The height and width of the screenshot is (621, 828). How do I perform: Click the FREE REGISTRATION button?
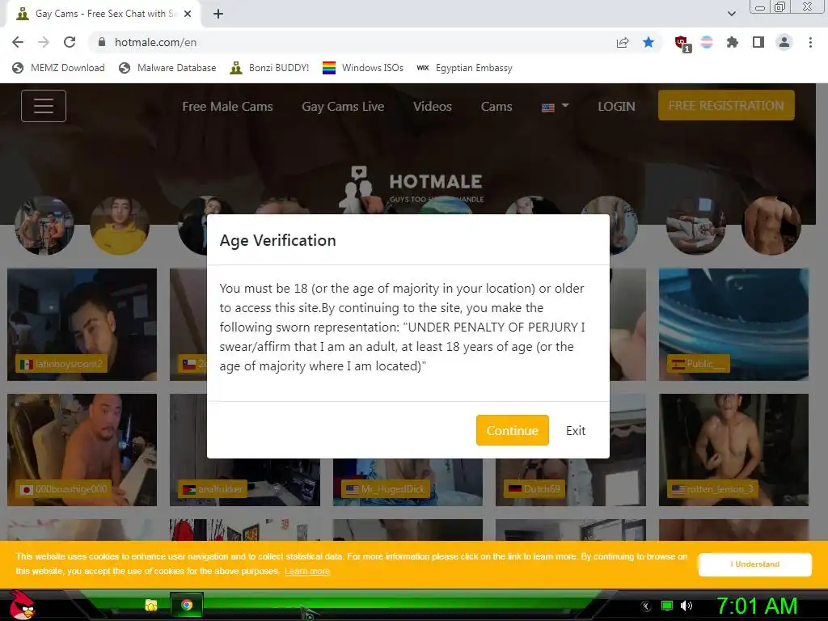coord(726,105)
